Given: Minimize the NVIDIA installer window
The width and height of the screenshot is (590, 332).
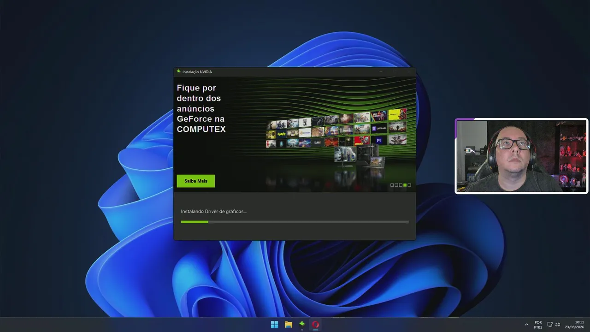Looking at the screenshot, I should [381, 72].
